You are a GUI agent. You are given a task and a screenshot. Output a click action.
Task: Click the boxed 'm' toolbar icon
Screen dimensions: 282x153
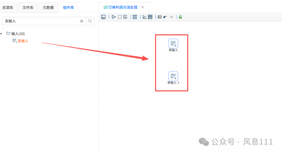coord(150,17)
